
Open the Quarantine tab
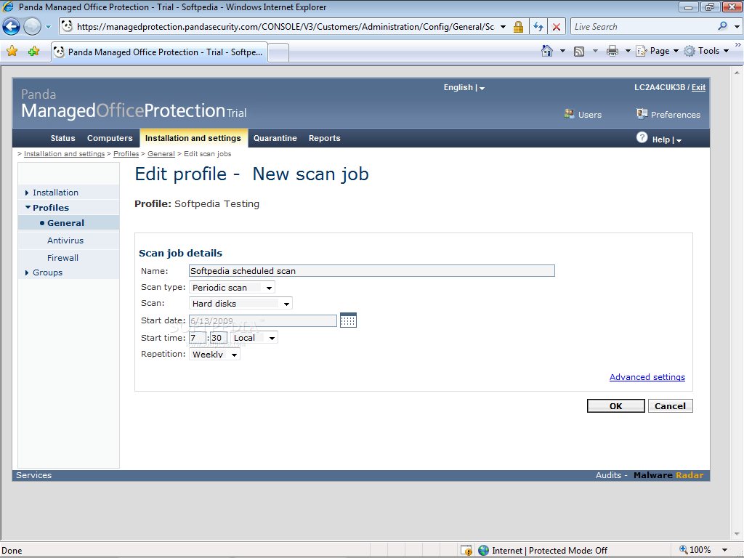275,138
